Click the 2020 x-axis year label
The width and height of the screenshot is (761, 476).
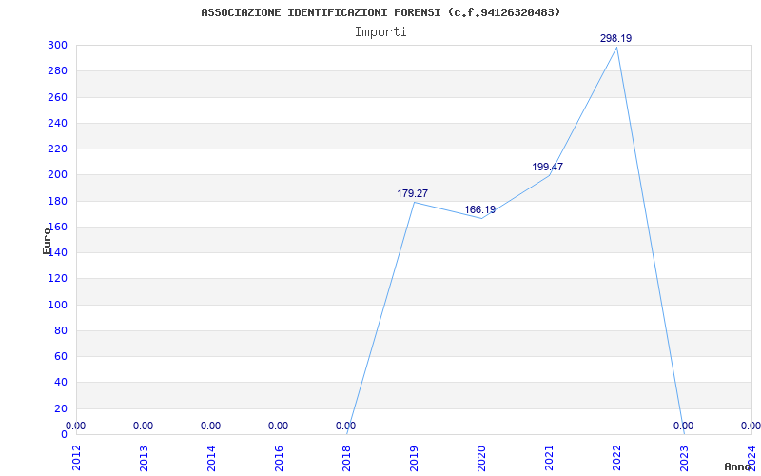tap(481, 458)
